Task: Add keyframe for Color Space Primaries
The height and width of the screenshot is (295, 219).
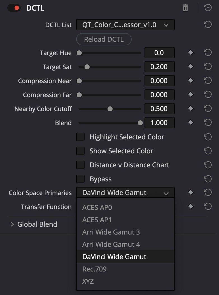Action: pos(191,193)
